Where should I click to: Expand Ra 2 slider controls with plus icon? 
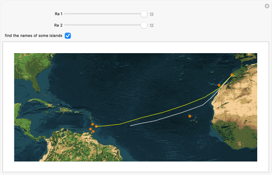coord(152,25)
